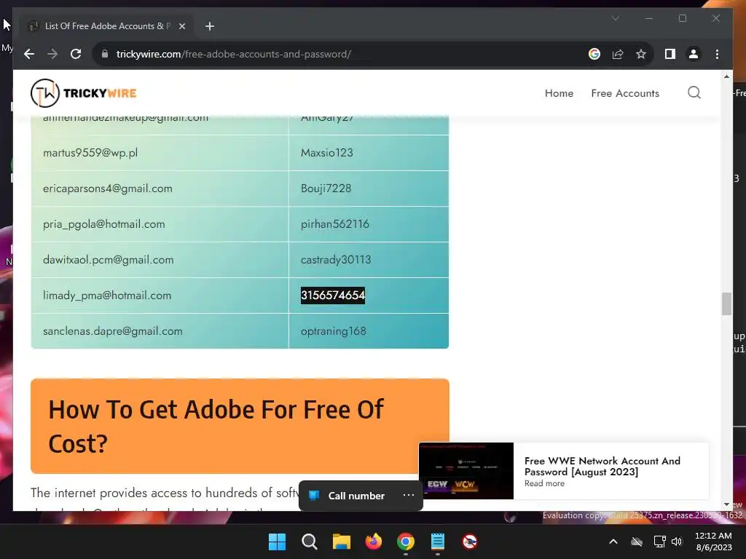Click the address bar URL

click(x=234, y=54)
